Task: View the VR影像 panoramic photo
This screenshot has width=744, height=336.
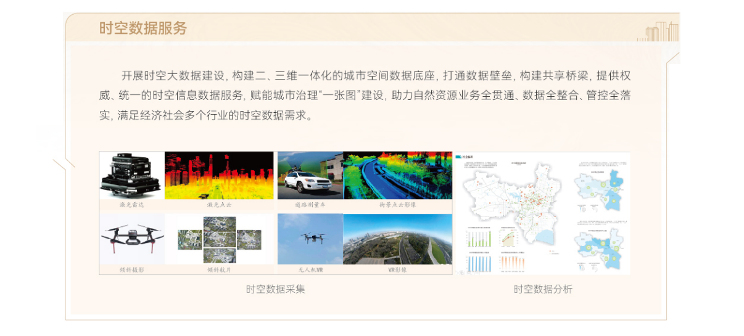Action: (x=397, y=239)
